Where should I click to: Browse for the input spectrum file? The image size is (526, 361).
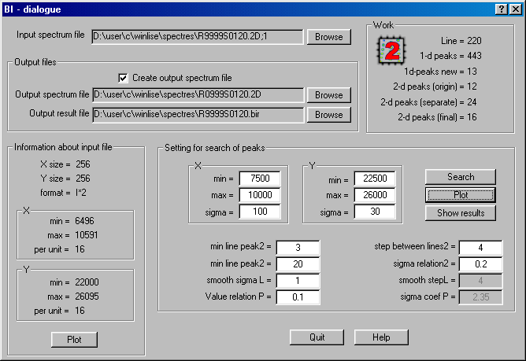(x=329, y=37)
